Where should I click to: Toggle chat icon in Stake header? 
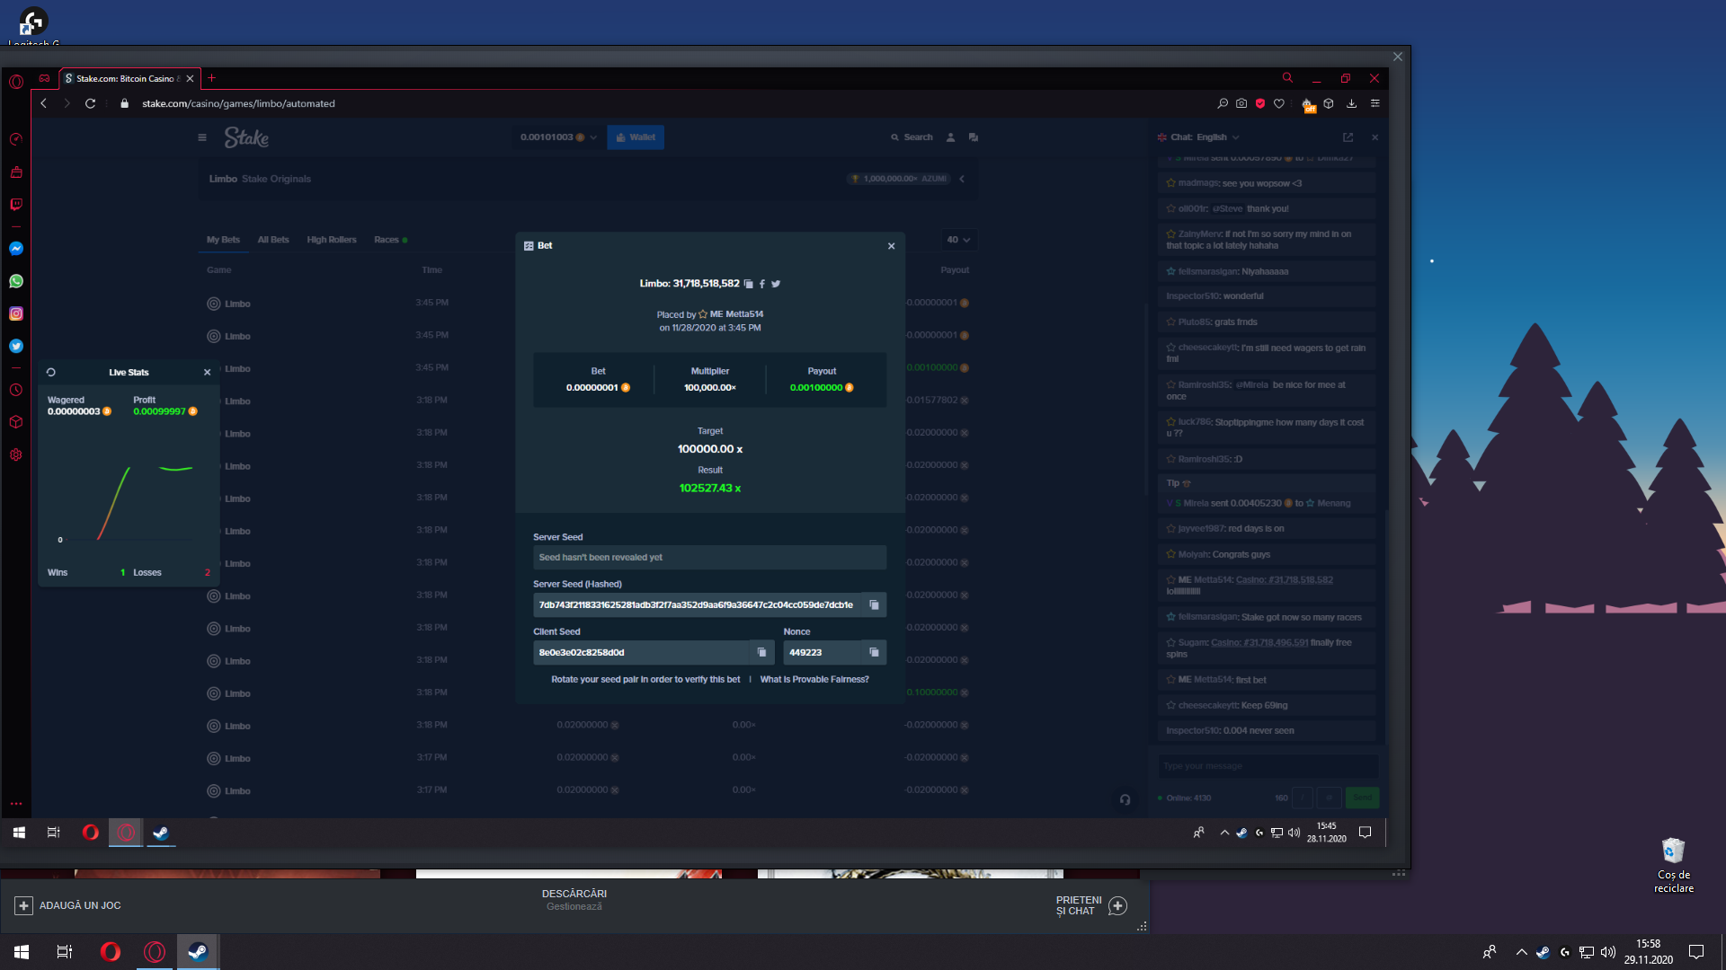tap(974, 137)
